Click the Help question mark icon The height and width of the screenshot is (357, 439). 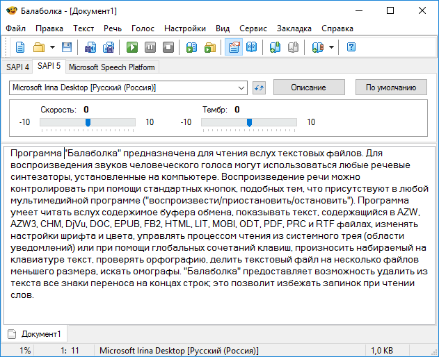(x=351, y=47)
